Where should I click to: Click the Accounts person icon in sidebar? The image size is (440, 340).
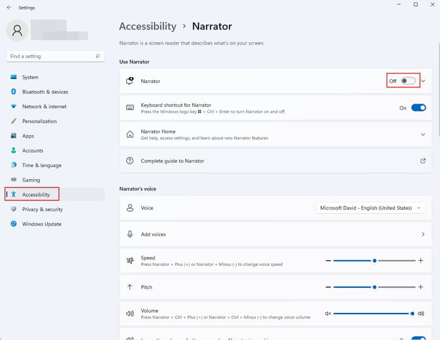pyautogui.click(x=13, y=150)
